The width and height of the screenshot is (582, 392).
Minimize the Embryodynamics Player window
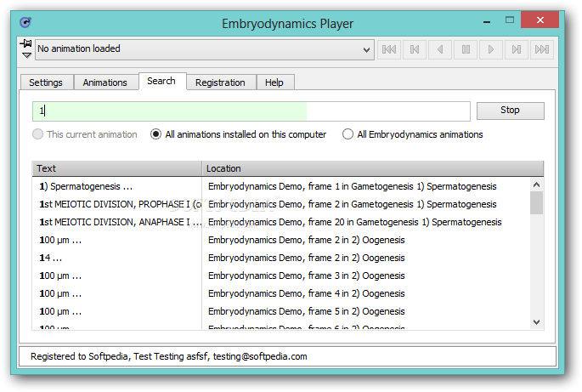click(487, 21)
